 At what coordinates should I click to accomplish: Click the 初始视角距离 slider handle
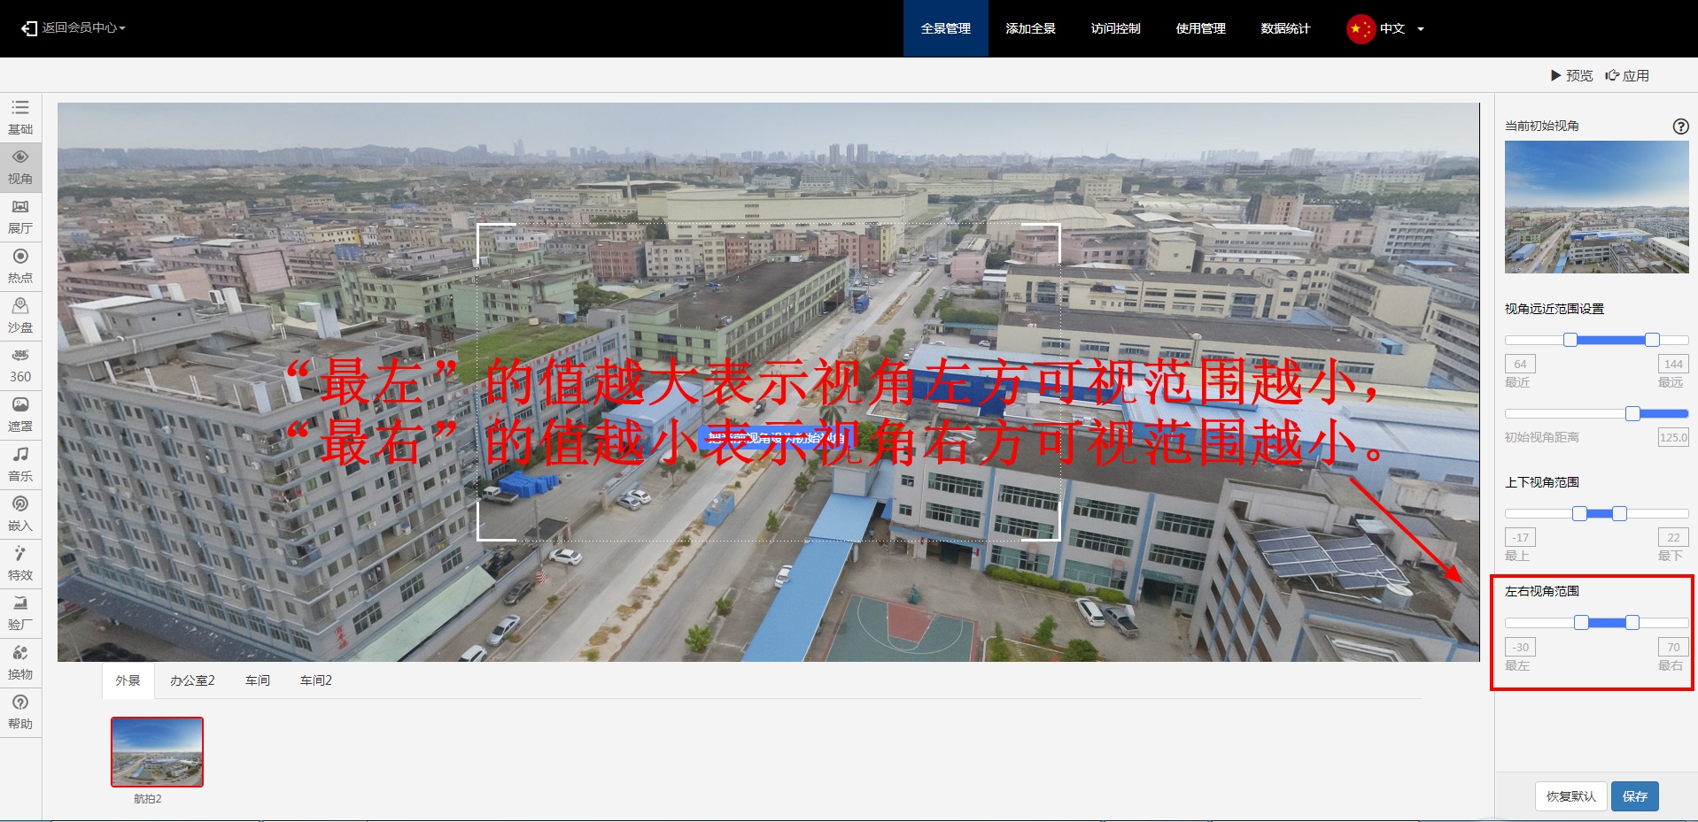pyautogui.click(x=1632, y=413)
